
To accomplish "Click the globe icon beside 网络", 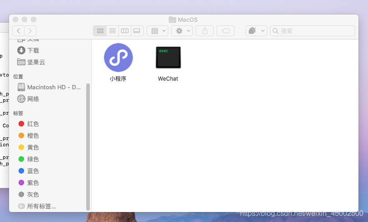I will [x=21, y=99].
